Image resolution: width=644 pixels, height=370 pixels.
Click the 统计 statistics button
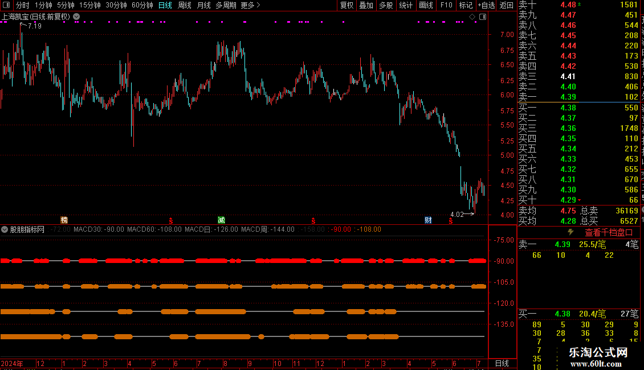coord(406,5)
